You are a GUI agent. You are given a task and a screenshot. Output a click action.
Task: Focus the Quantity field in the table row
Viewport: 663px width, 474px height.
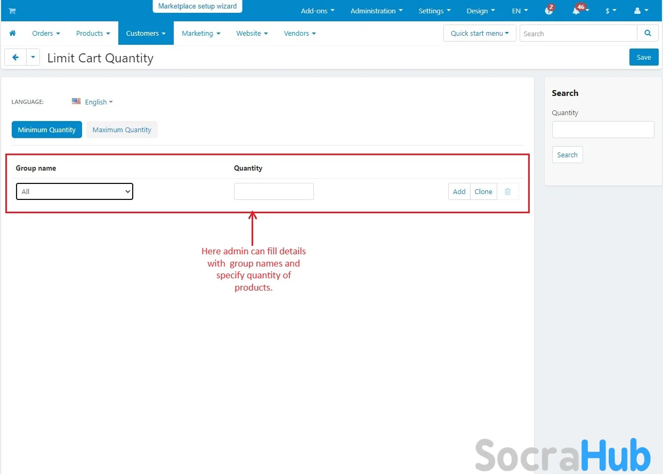coord(273,191)
